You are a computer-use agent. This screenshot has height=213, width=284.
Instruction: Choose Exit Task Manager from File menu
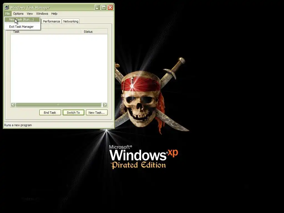[22, 27]
